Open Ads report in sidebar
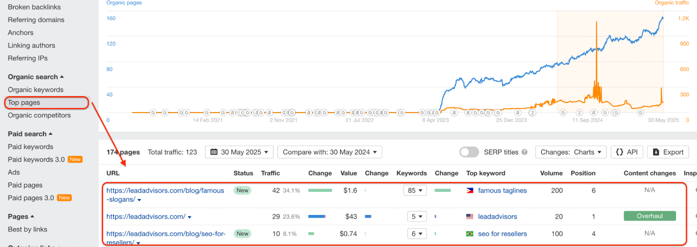The height and width of the screenshot is (247, 697). click(x=14, y=172)
